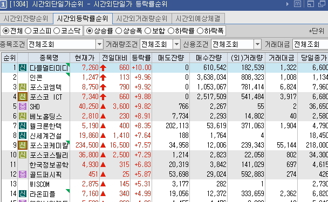Click the +10.00 rate of 다믈멀티미디

[x=141, y=68]
